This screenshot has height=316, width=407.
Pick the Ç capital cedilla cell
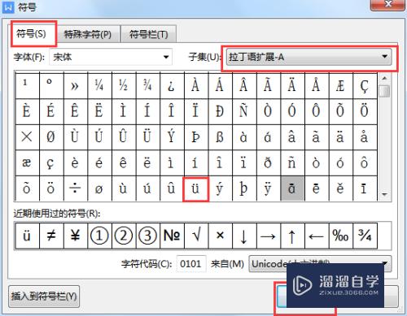tap(365, 85)
